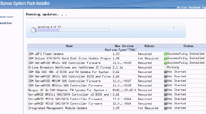Click the New Version column header
This screenshot has width=206, height=114.
pyautogui.click(x=124, y=46)
